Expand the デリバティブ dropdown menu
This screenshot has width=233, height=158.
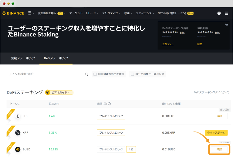point(120,13)
